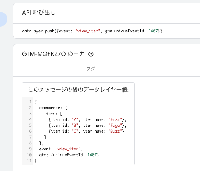
Task: Click the item_id "B" Fuga line
Action: tap(87, 125)
